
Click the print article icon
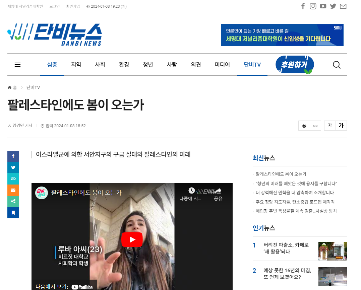pos(304,126)
